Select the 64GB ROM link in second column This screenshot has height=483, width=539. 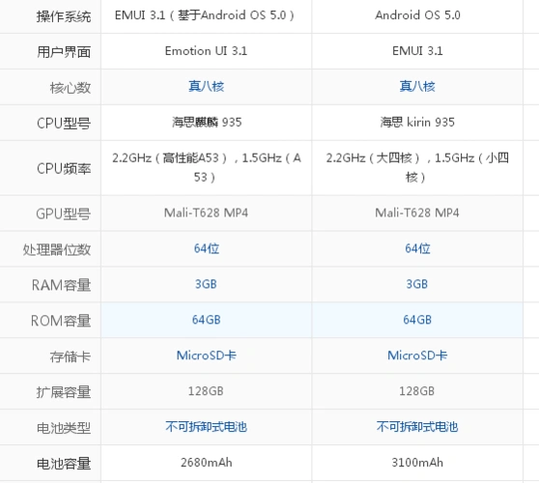[x=417, y=320]
